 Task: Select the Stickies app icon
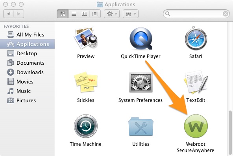click(86, 82)
